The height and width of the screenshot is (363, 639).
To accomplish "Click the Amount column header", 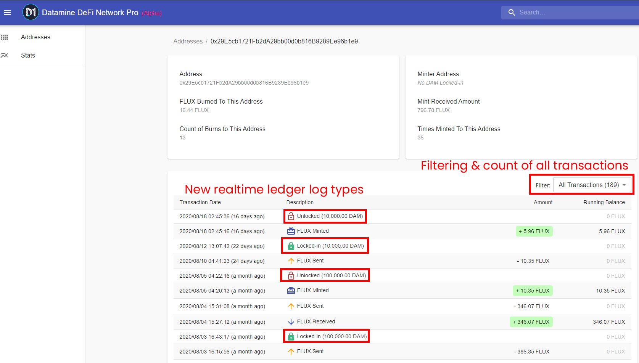I will click(543, 202).
